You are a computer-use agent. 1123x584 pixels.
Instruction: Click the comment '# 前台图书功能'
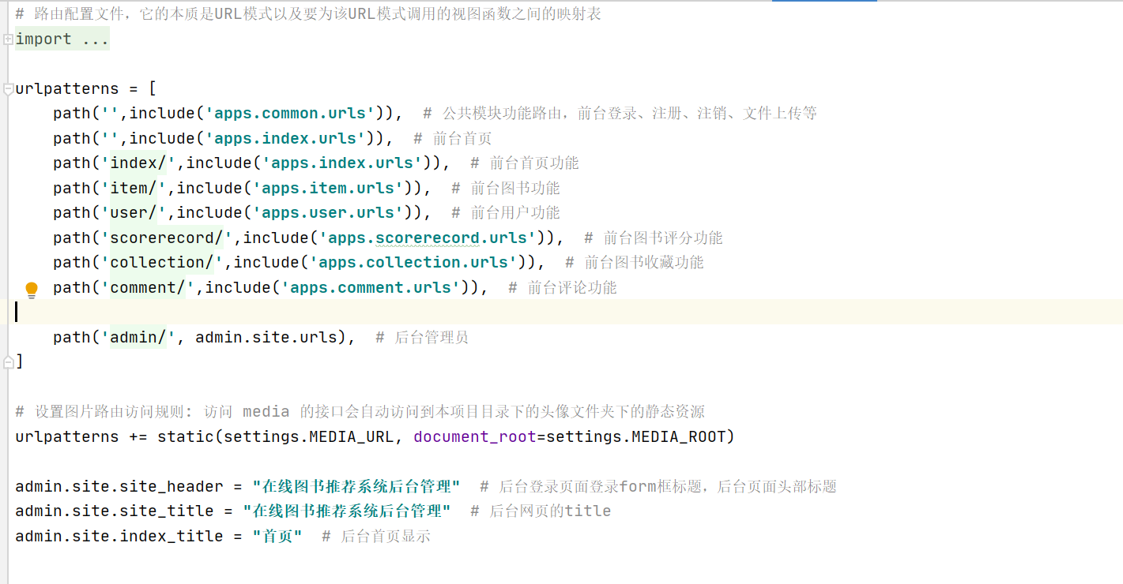point(506,188)
